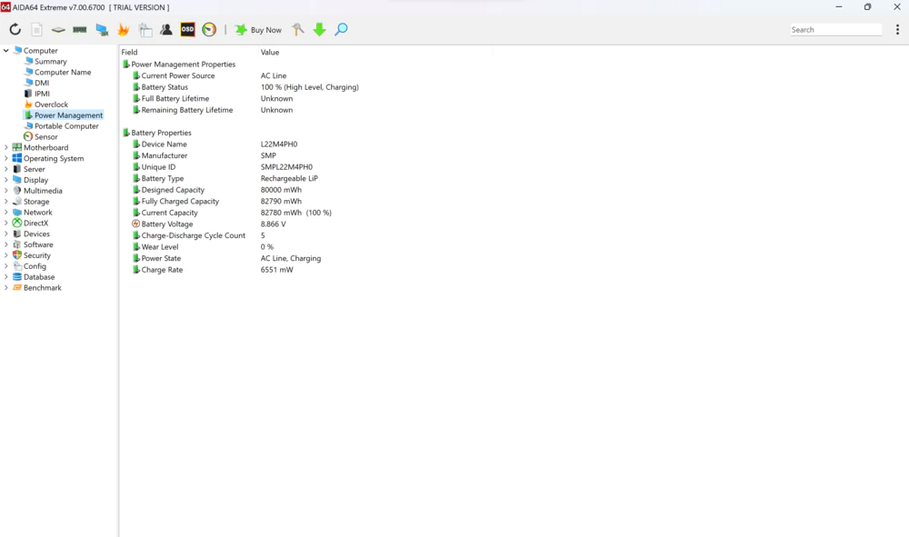The image size is (909, 537).
Task: Expand the Motherboard tree node
Action: [x=6, y=148]
